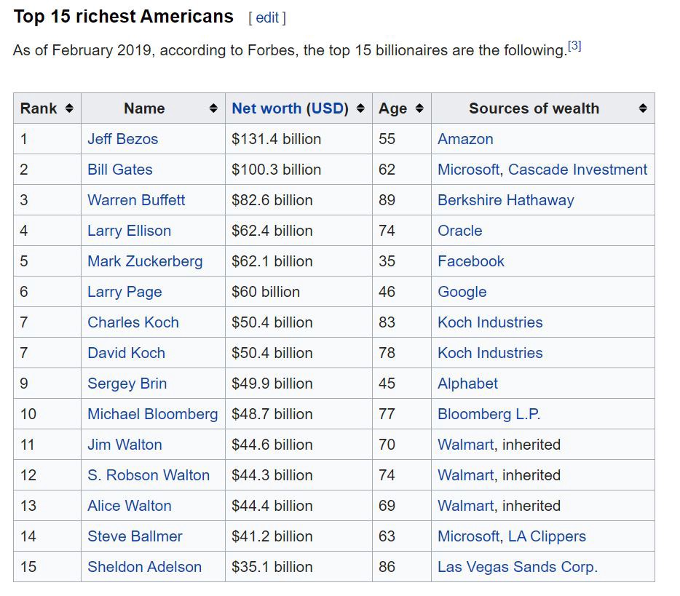Go to Warren Buffett's page
The width and height of the screenshot is (680, 596).
tap(136, 200)
